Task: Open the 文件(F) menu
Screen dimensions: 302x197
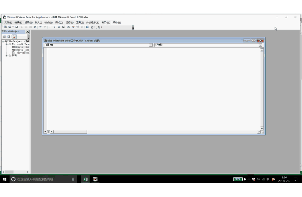Action: [x=8, y=22]
